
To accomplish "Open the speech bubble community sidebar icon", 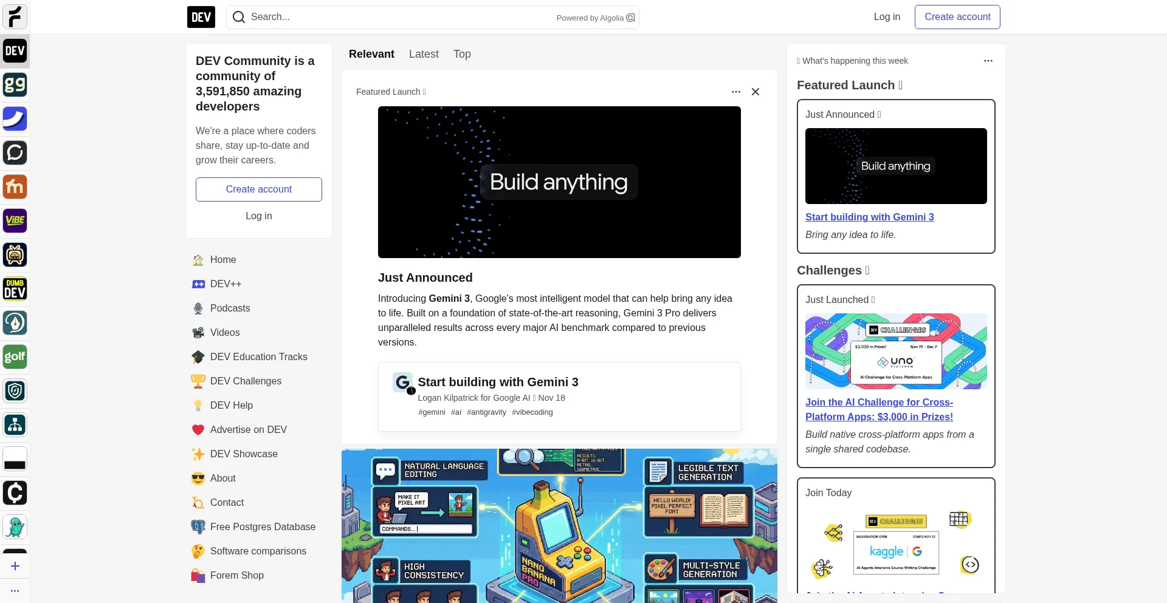I will point(15,153).
